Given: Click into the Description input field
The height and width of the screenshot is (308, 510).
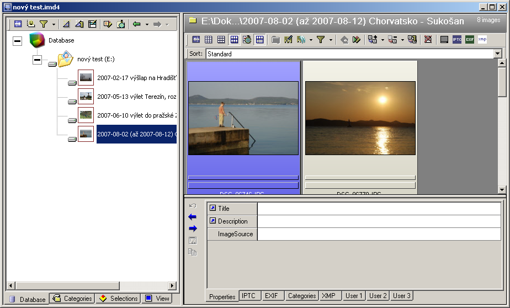Looking at the screenshot, I should click(x=379, y=221).
